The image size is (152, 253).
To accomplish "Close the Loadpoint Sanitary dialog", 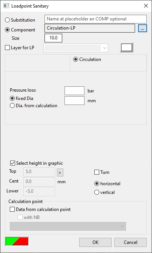I will pos(146,6).
